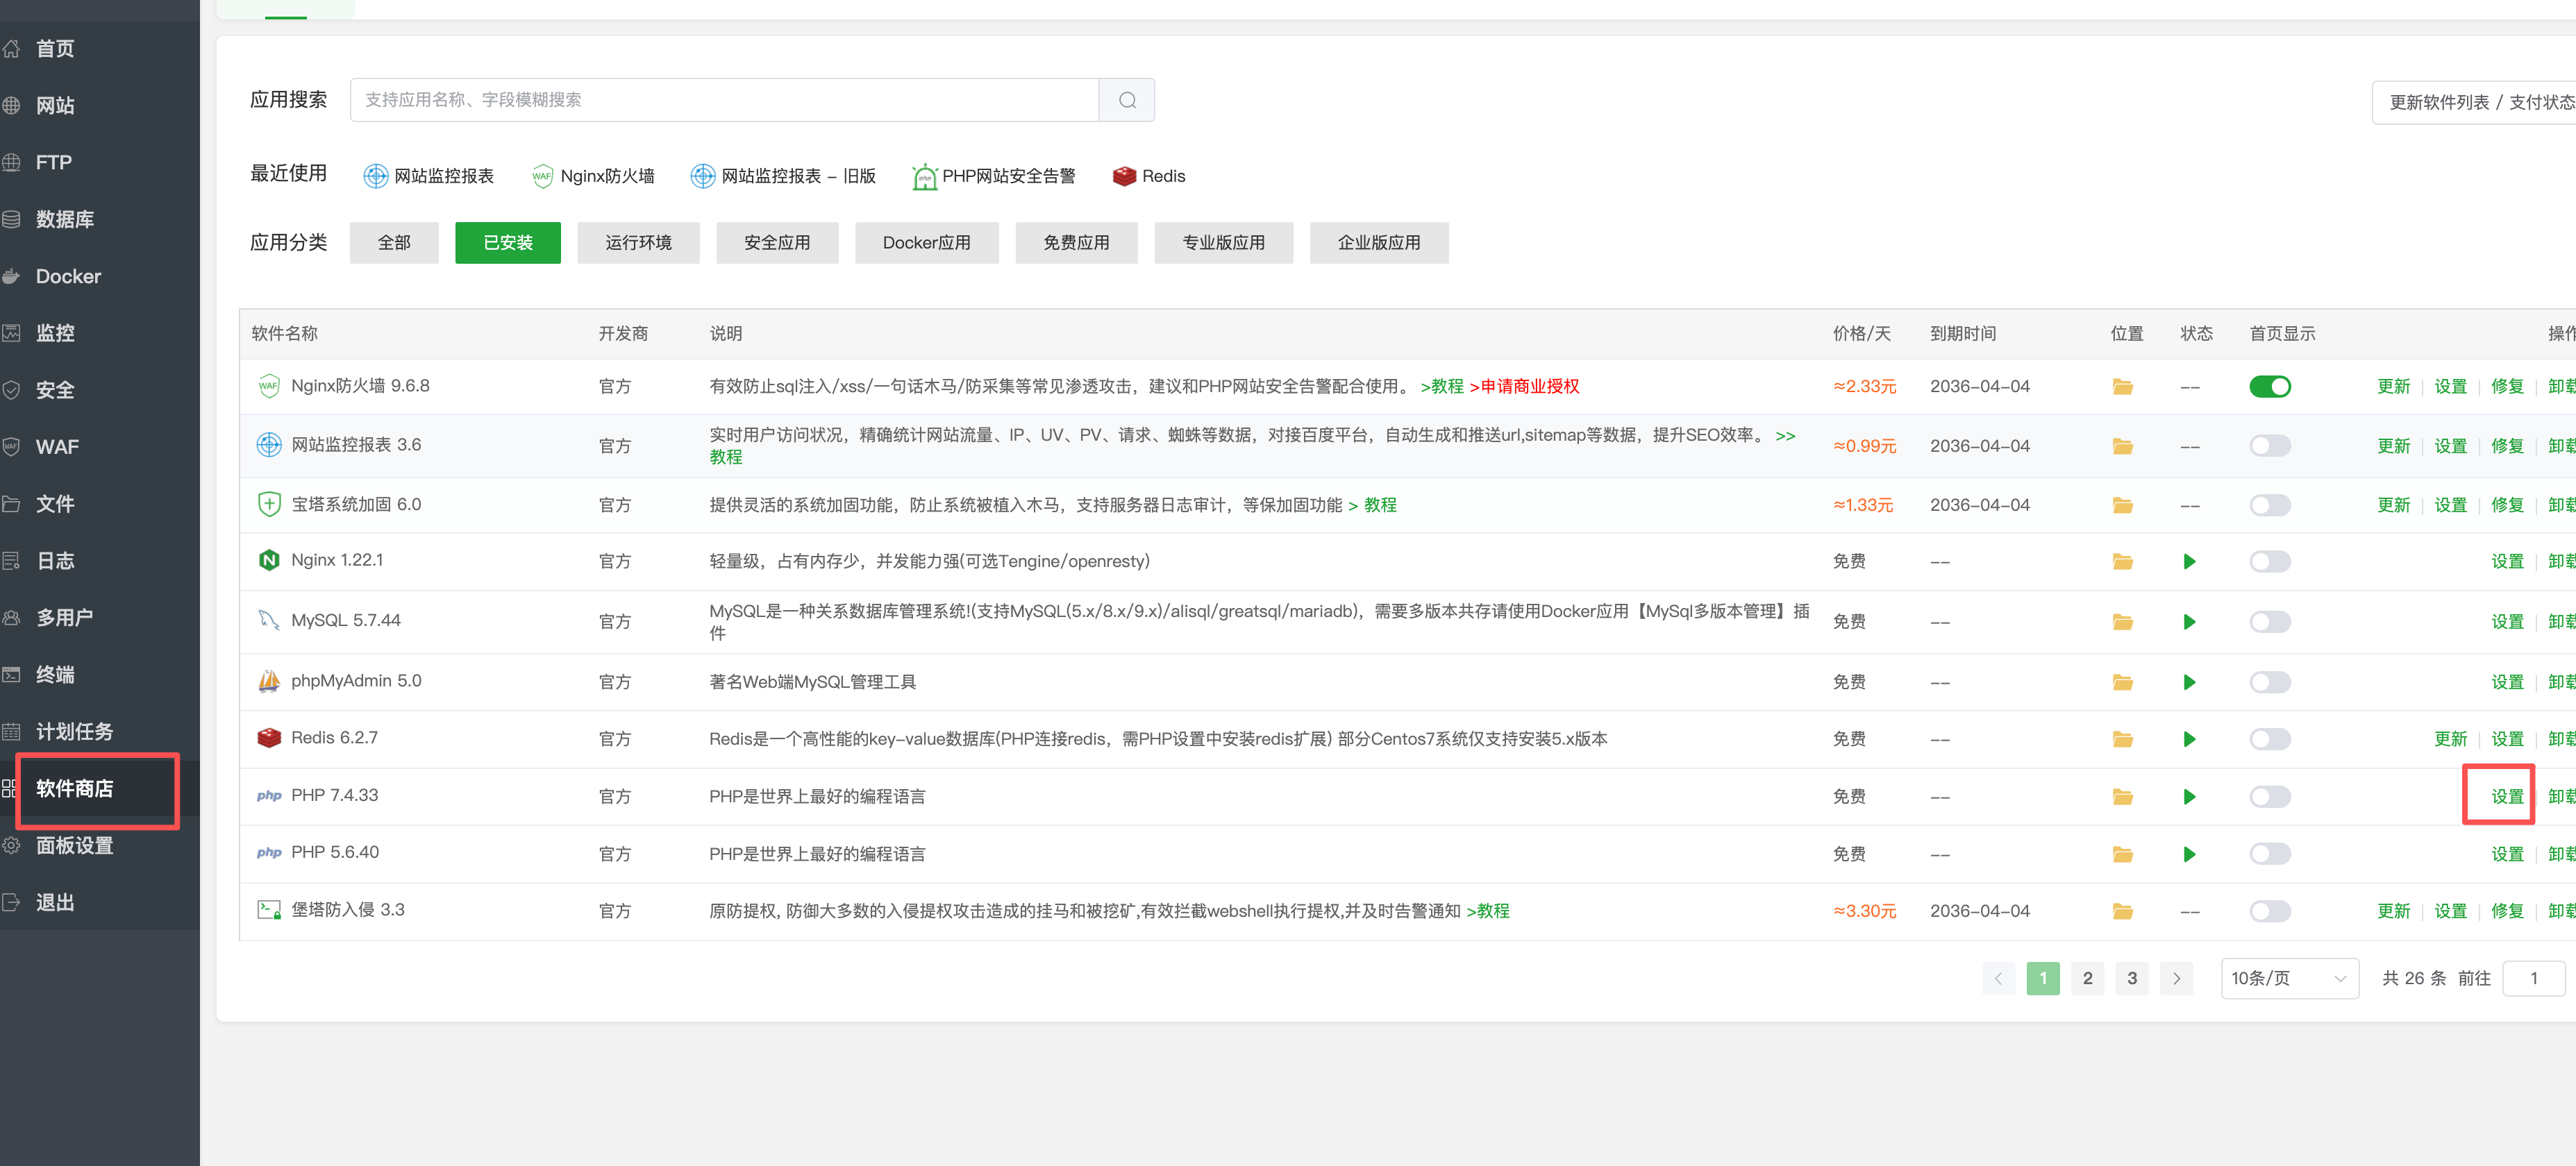Select the 安全应用 category tab

[776, 243]
